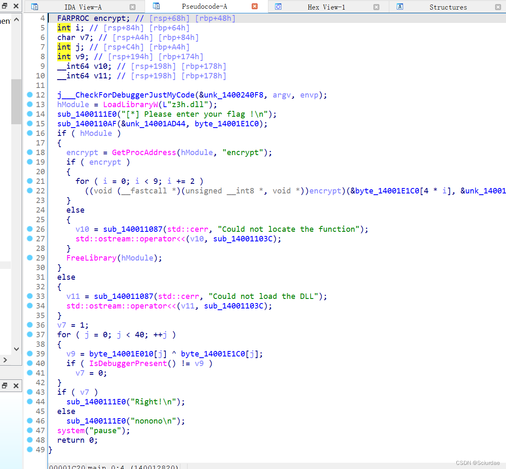This screenshot has width=506, height=469.
Task: Toggle breakpoint dot on line 44
Action: coord(30,401)
